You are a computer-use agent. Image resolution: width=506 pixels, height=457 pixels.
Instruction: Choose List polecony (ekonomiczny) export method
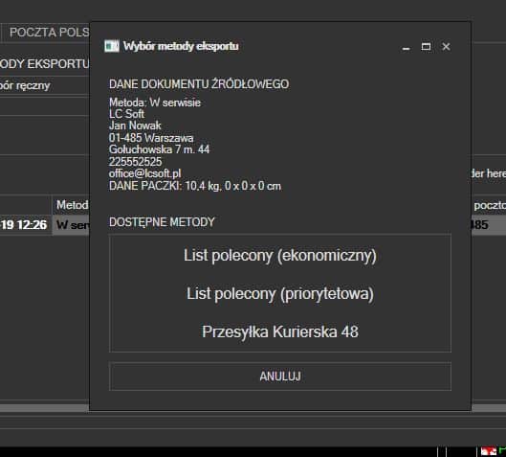click(x=280, y=255)
